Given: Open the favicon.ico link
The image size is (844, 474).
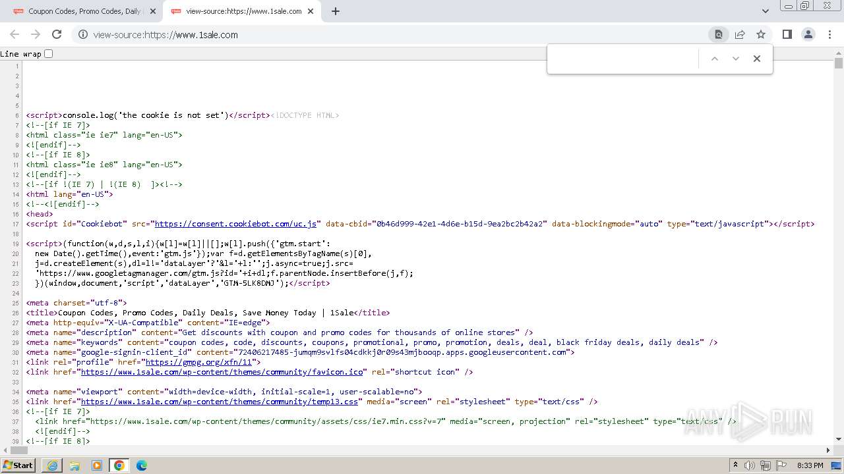Looking at the screenshot, I should tap(222, 372).
